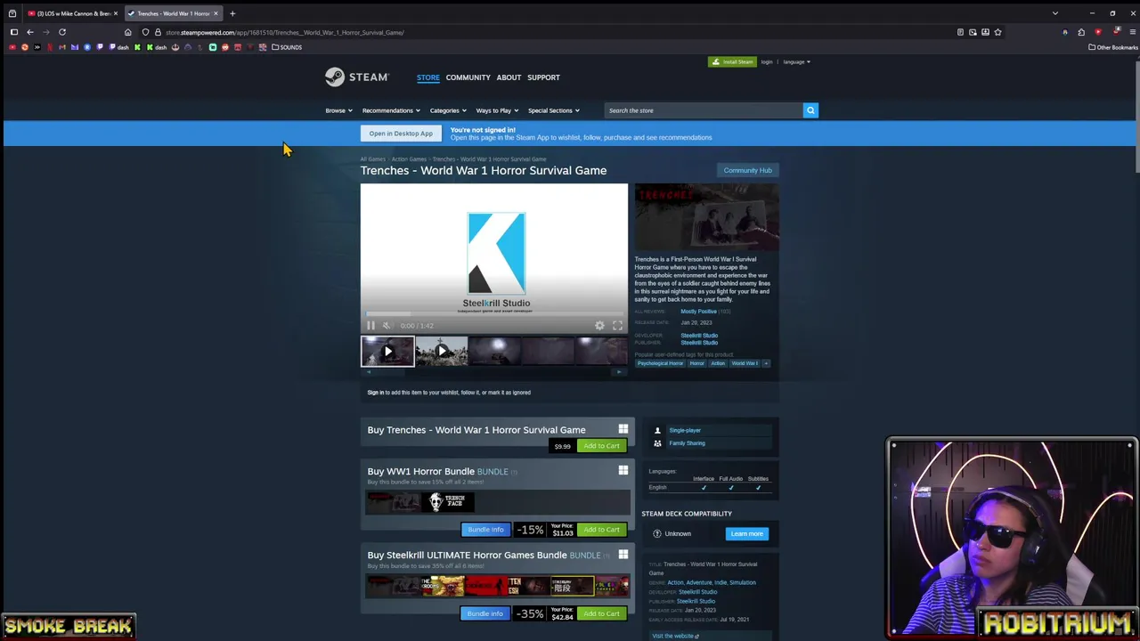Click the Family Sharing feature icon
Viewport: 1140px width, 641px height.
657,443
